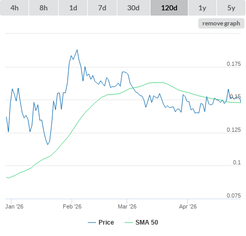Image resolution: width=246 pixels, height=236 pixels.
Task: Click the blue Price legend line swatch
Action: [x=92, y=223]
